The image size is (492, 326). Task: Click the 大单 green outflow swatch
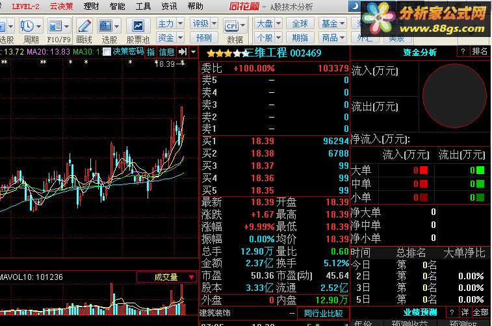tap(480, 170)
